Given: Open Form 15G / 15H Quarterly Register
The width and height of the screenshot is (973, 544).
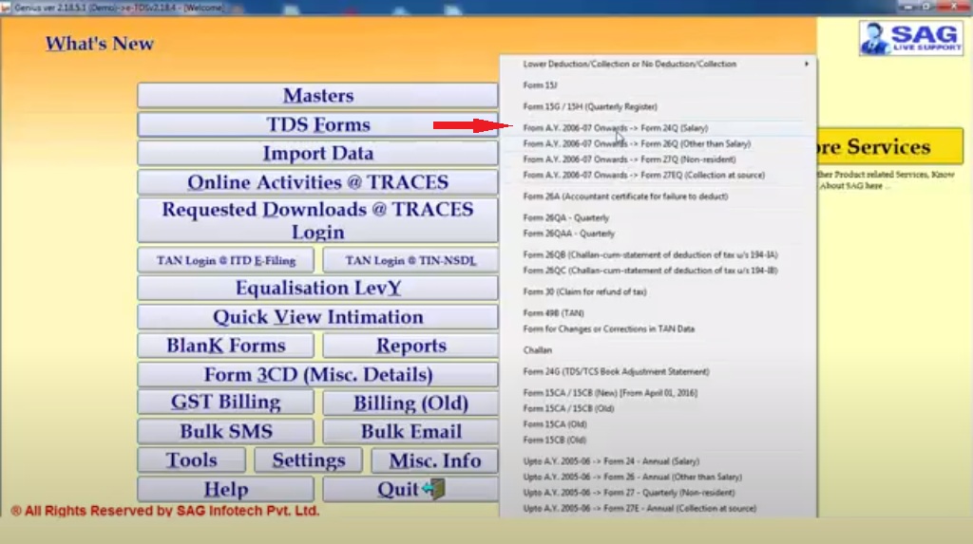Looking at the screenshot, I should [x=589, y=107].
